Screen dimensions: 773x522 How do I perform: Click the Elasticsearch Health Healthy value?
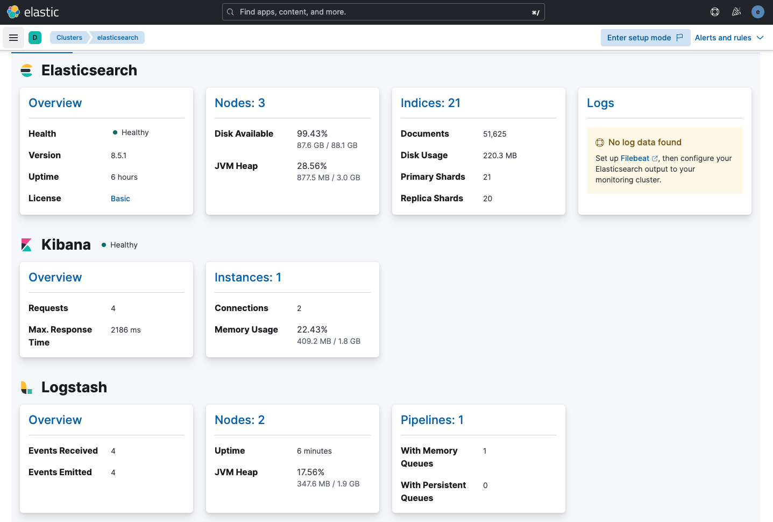pos(131,132)
